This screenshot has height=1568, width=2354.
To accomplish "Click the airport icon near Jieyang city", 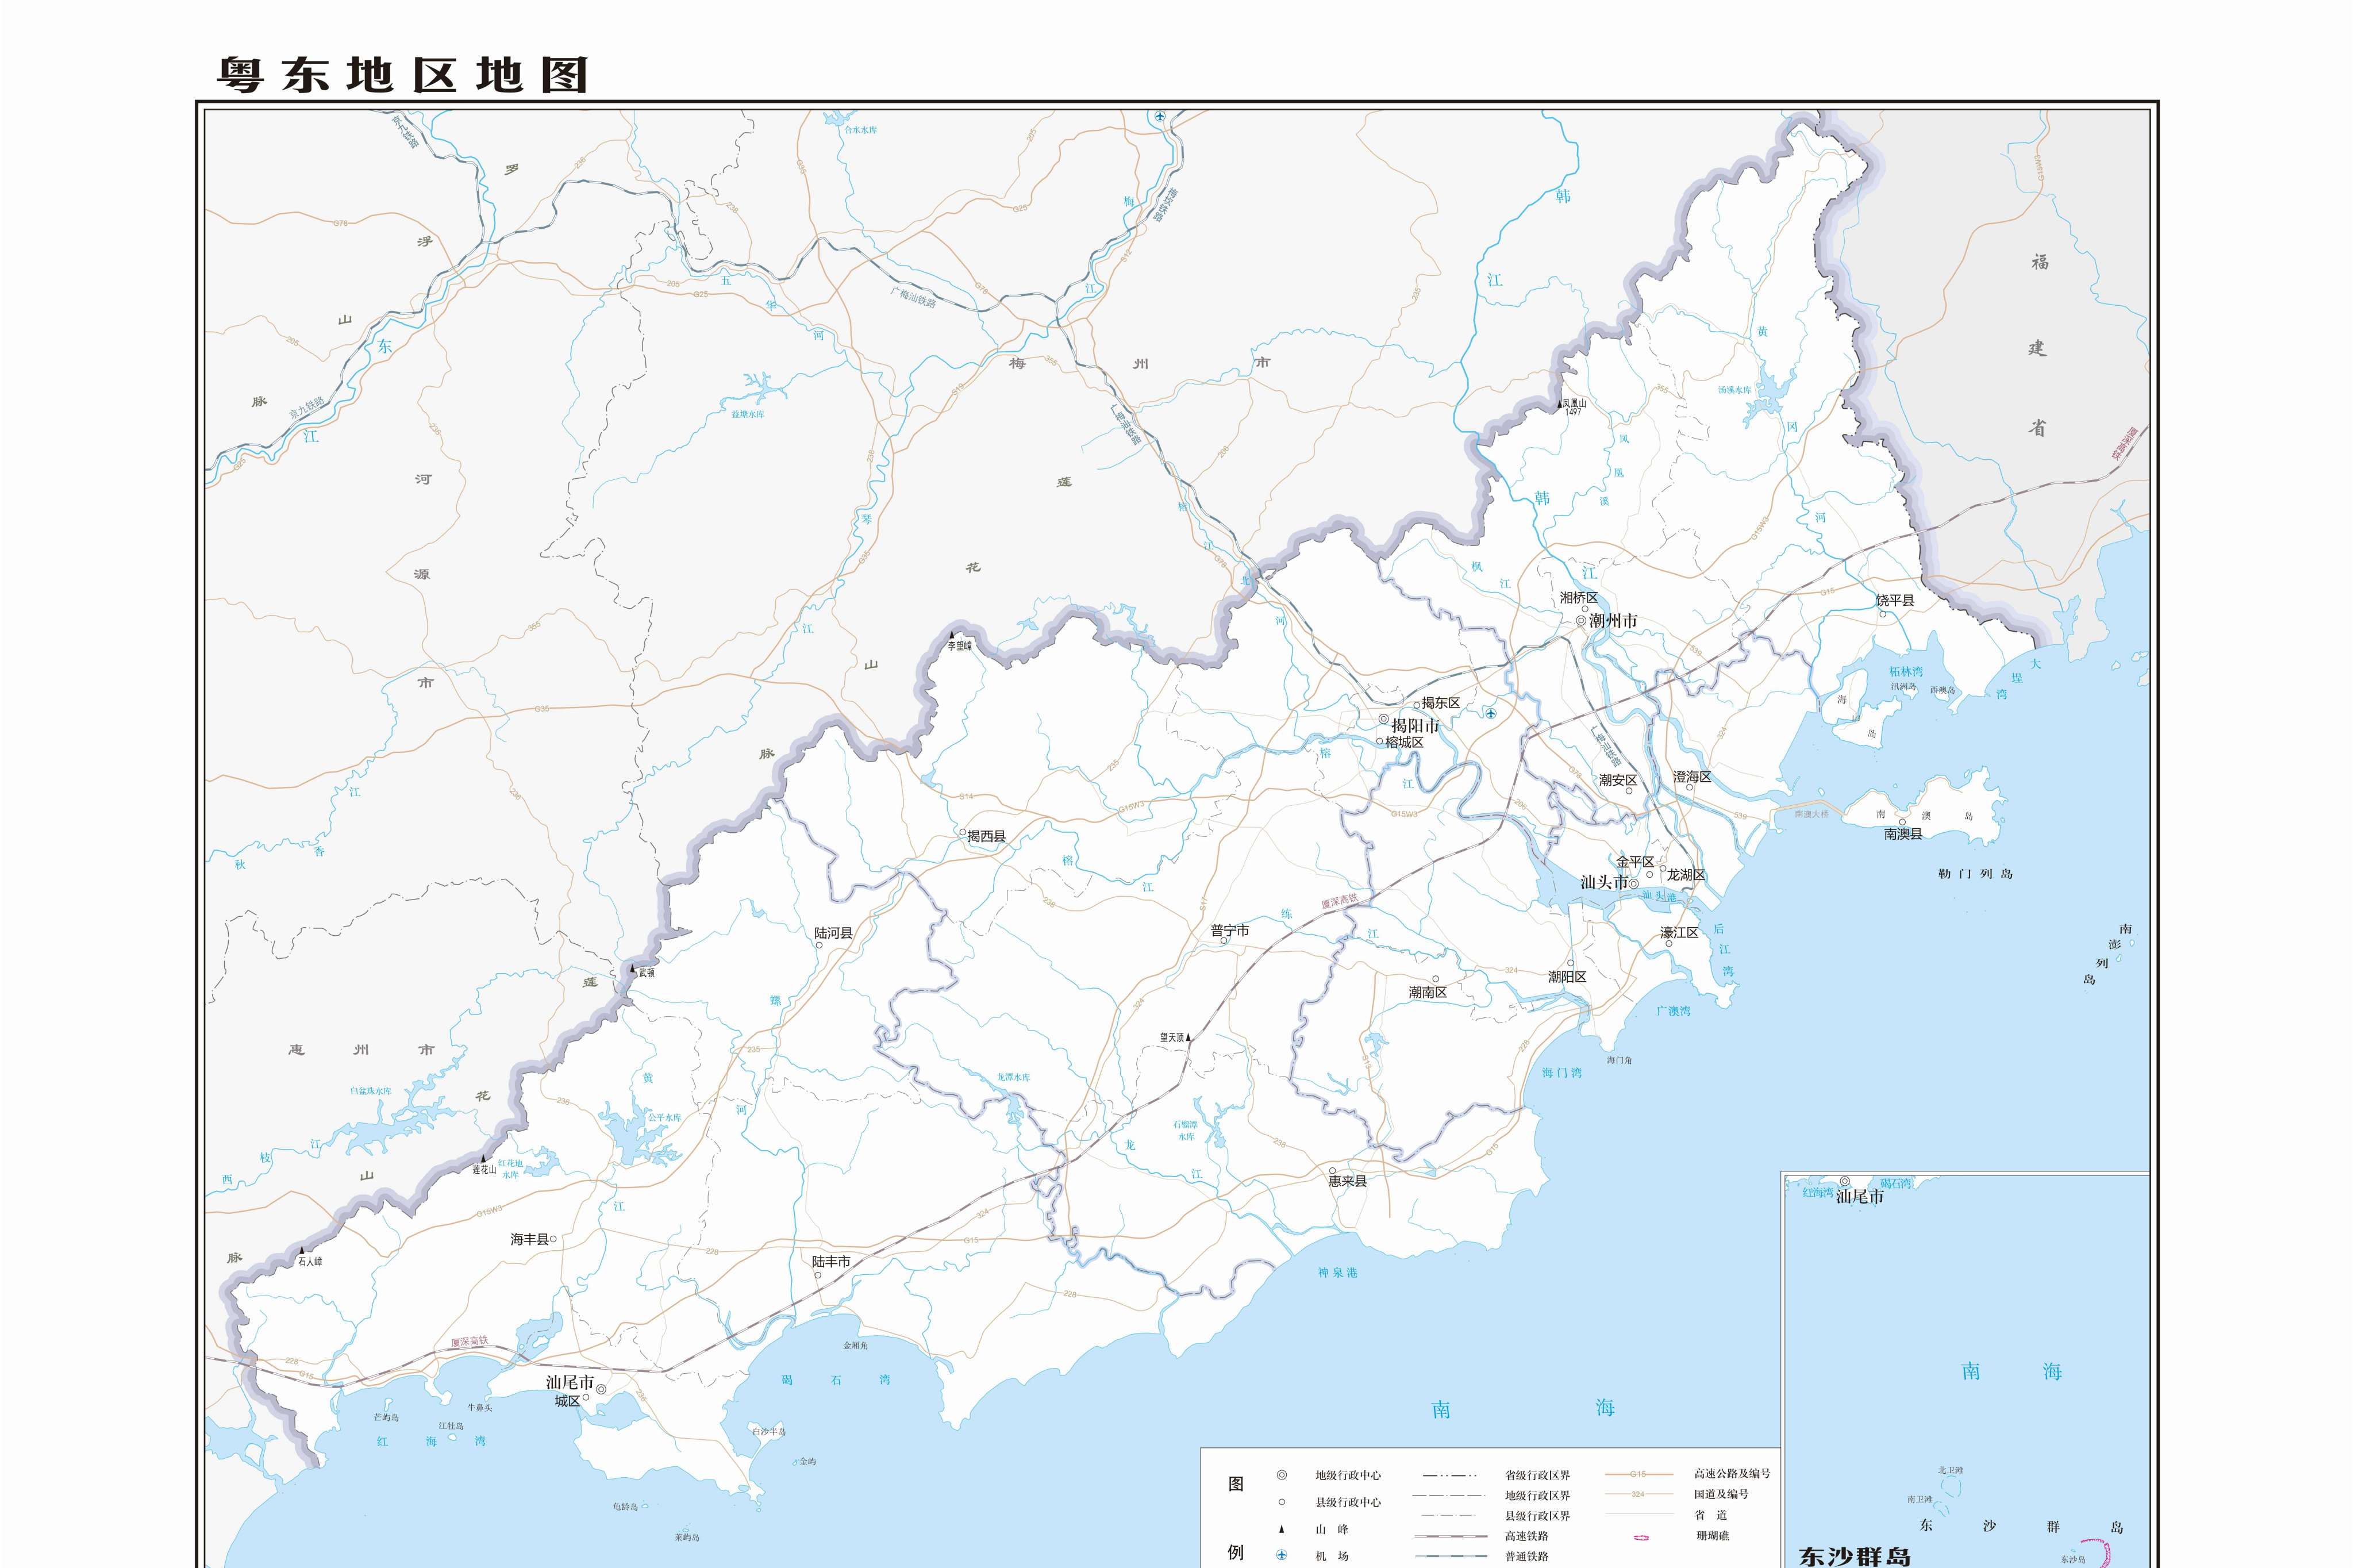I will point(1491,714).
